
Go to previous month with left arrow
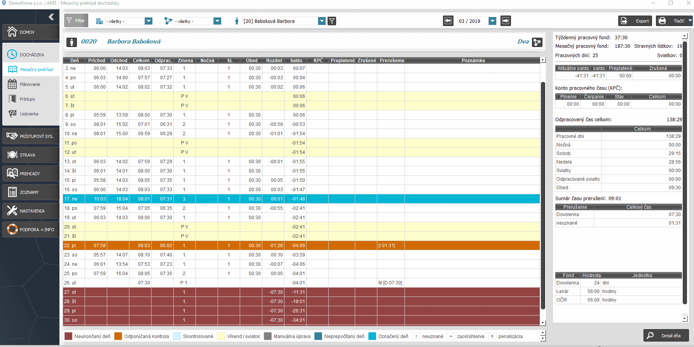pyautogui.click(x=448, y=21)
